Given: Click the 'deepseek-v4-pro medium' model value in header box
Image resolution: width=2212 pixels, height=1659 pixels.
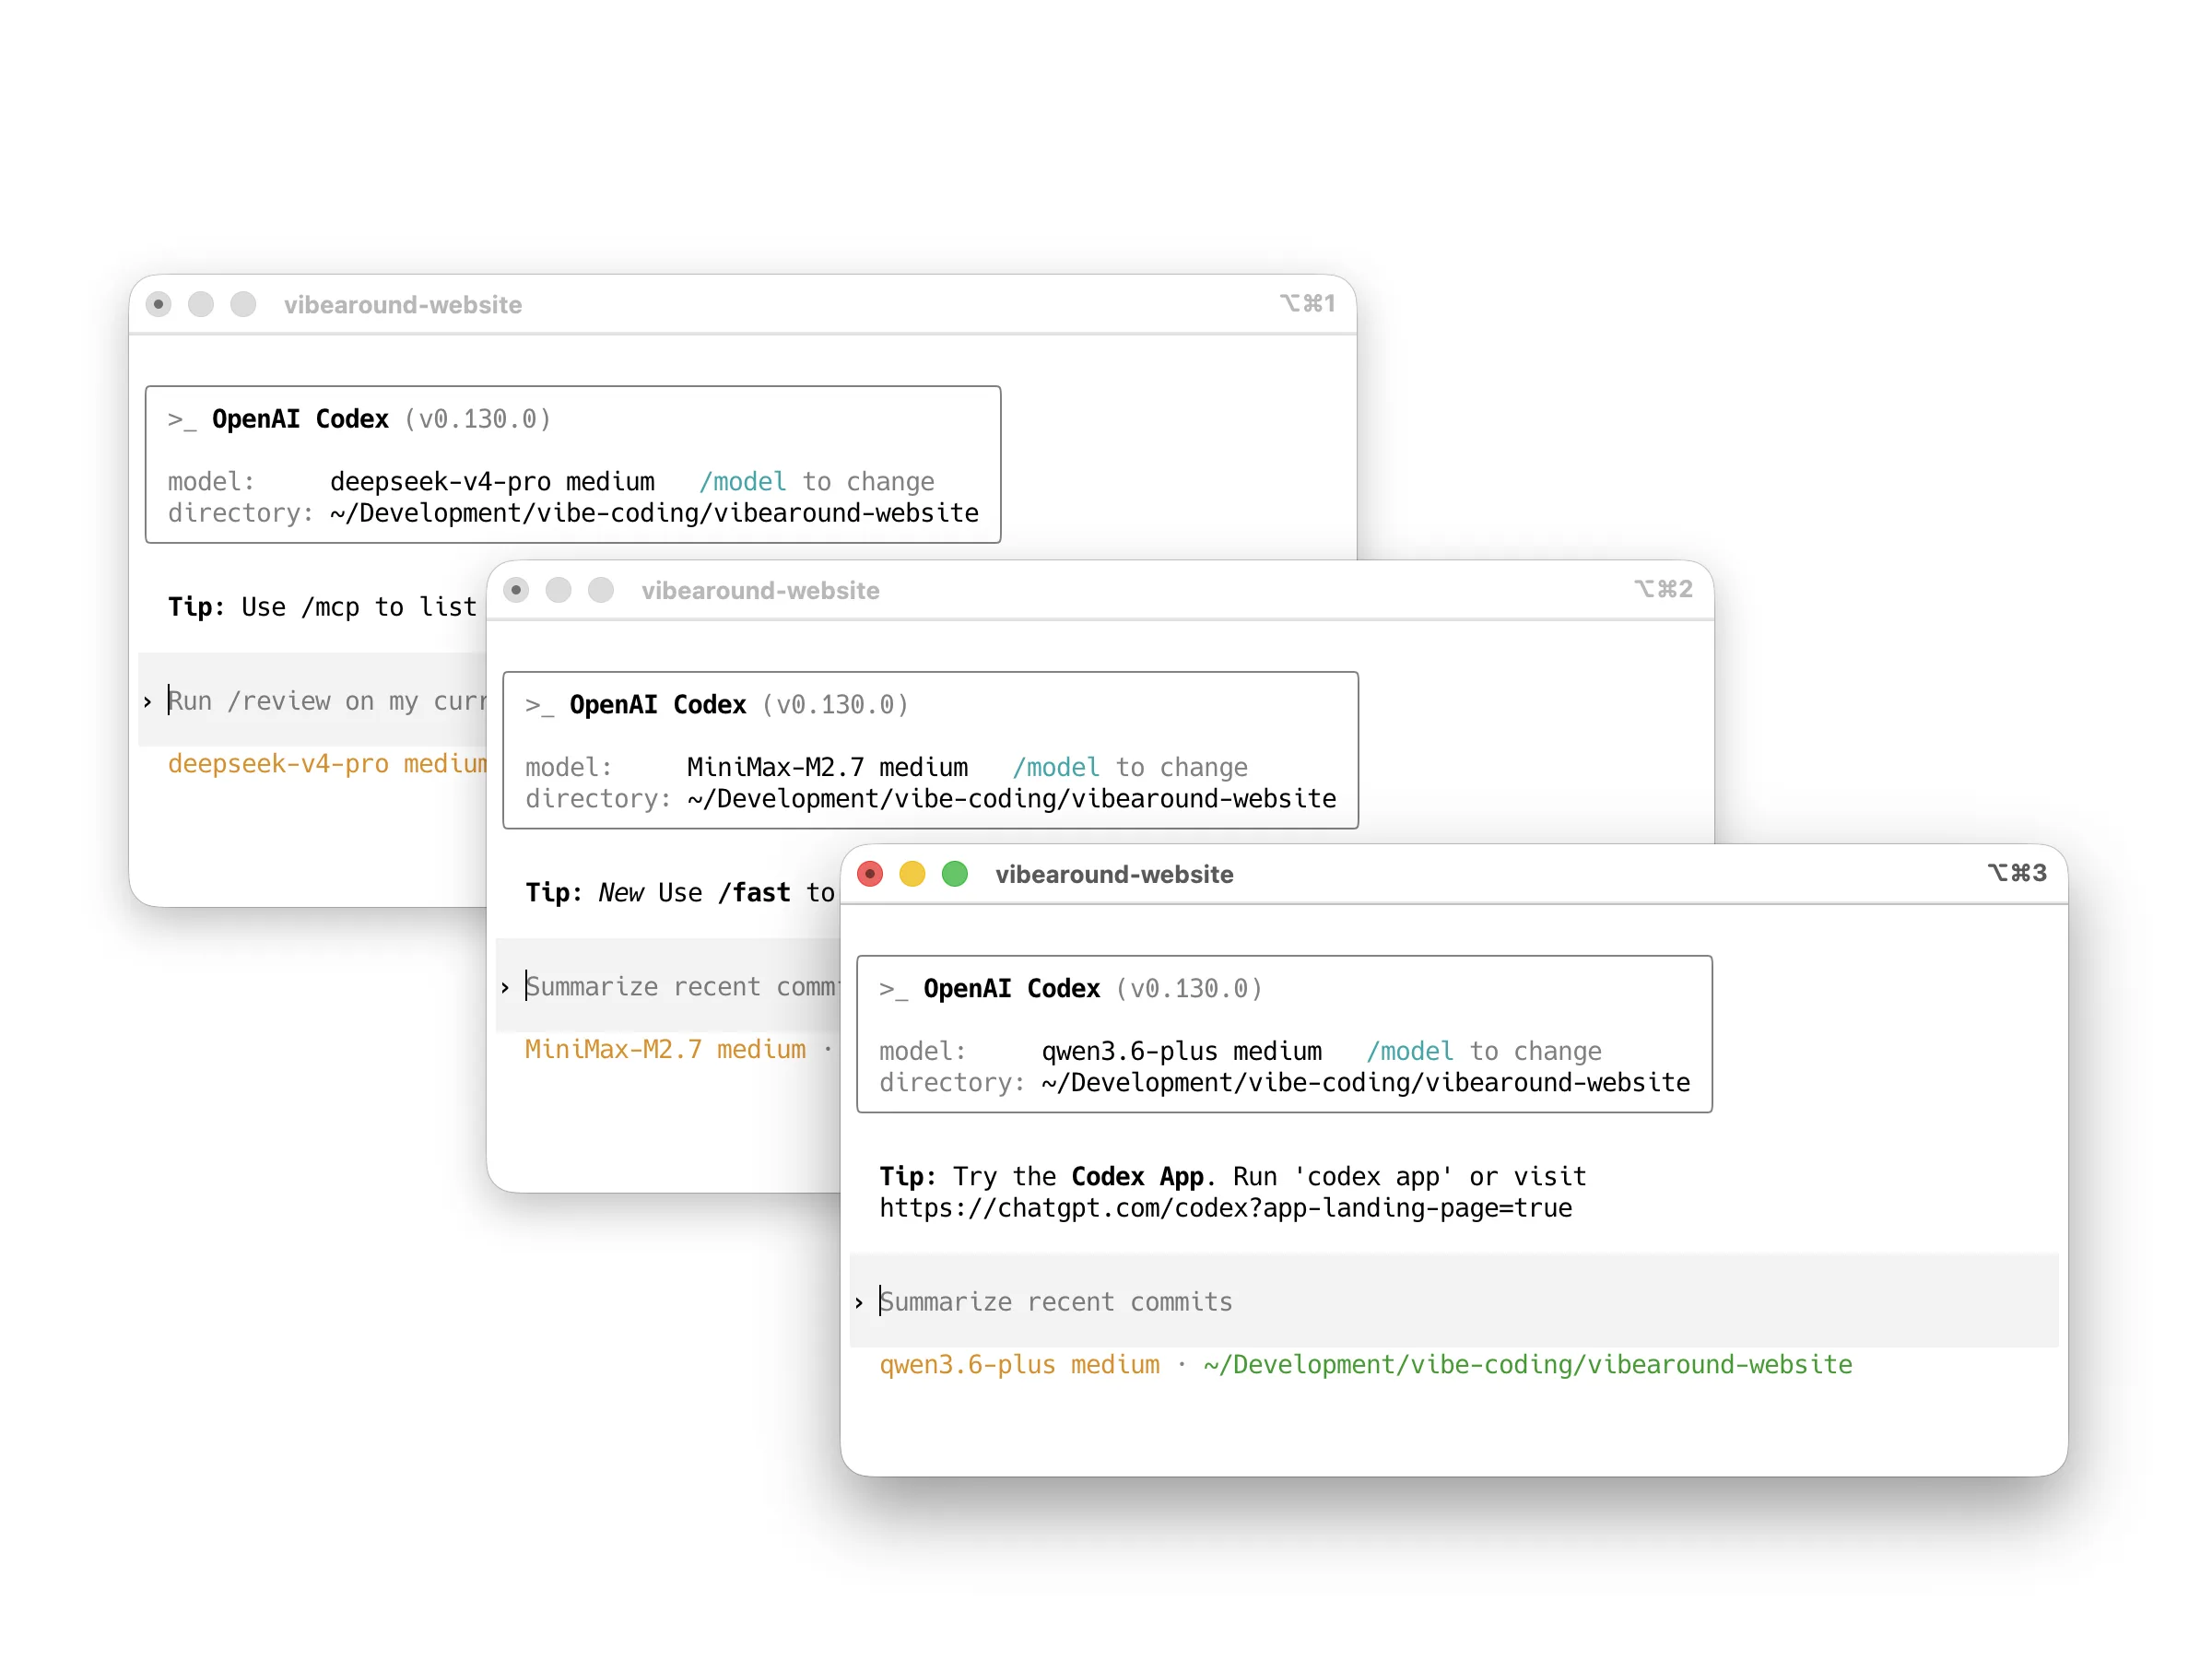Looking at the screenshot, I should (492, 481).
